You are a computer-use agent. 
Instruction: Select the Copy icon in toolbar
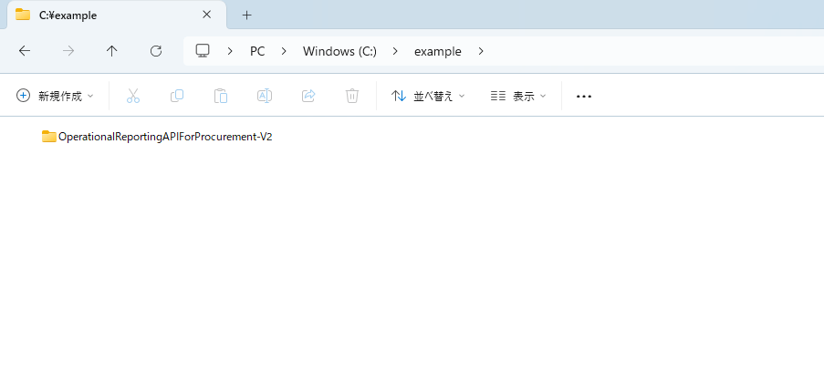click(177, 96)
